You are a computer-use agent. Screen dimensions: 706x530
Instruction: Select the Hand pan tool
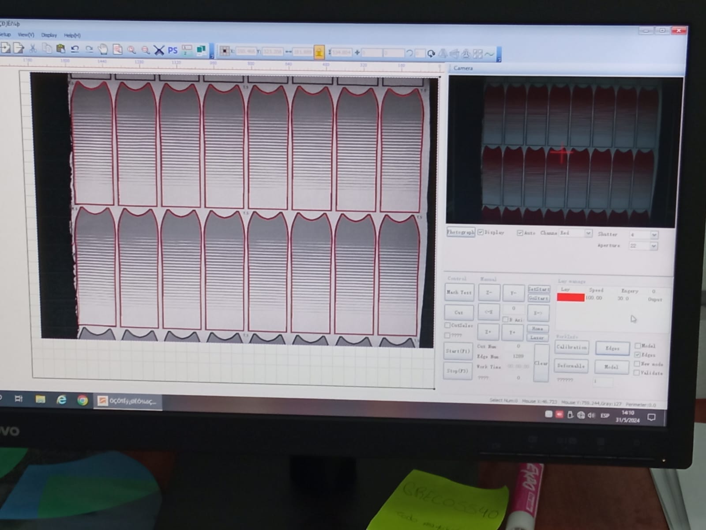pyautogui.click(x=103, y=49)
